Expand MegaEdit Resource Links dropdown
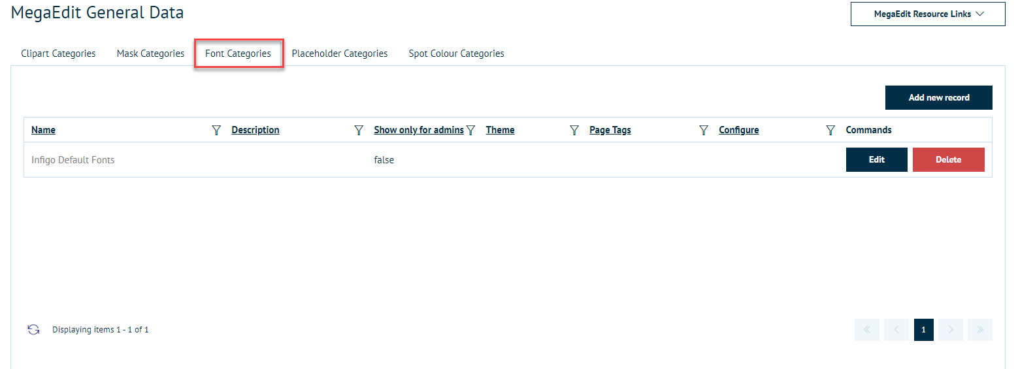The height and width of the screenshot is (369, 1018). tap(928, 14)
